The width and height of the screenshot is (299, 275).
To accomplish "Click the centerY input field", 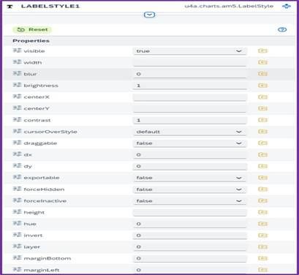I will [190, 108].
